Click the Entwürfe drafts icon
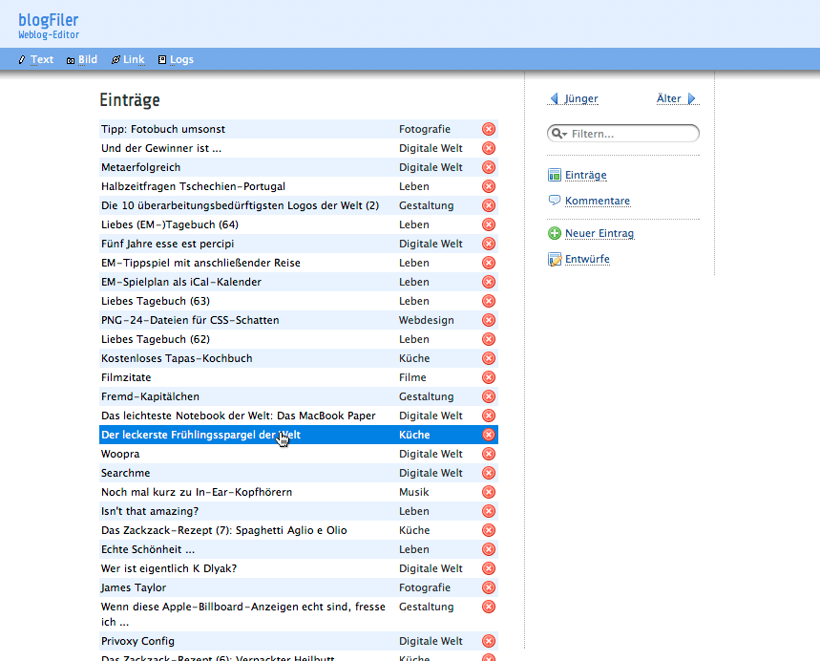The image size is (820, 661). point(555,259)
